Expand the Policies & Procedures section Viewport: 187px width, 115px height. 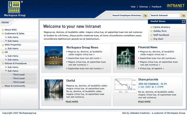click(x=16, y=63)
